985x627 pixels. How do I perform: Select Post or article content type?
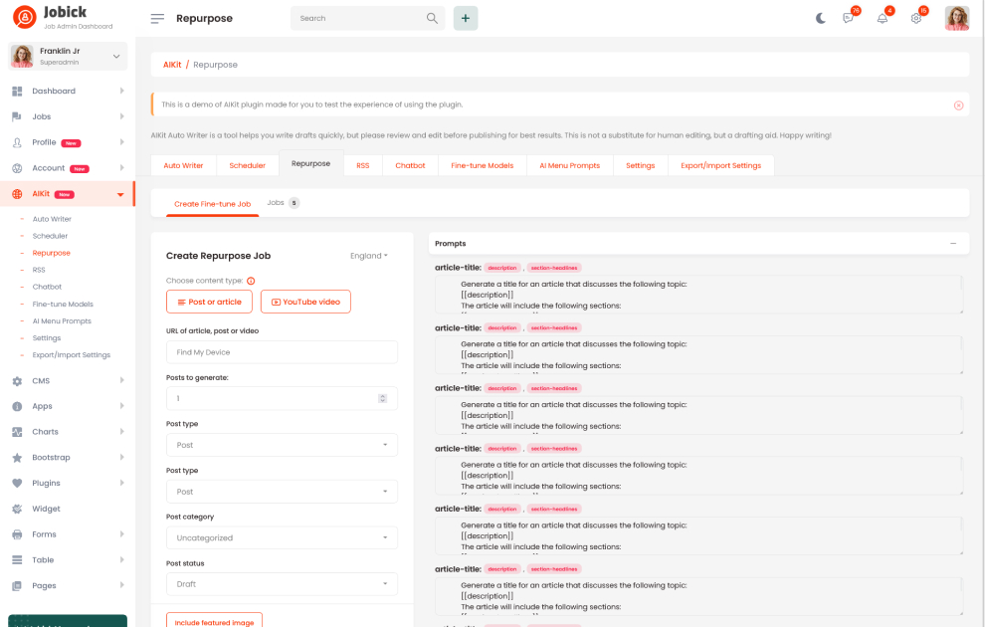[209, 302]
